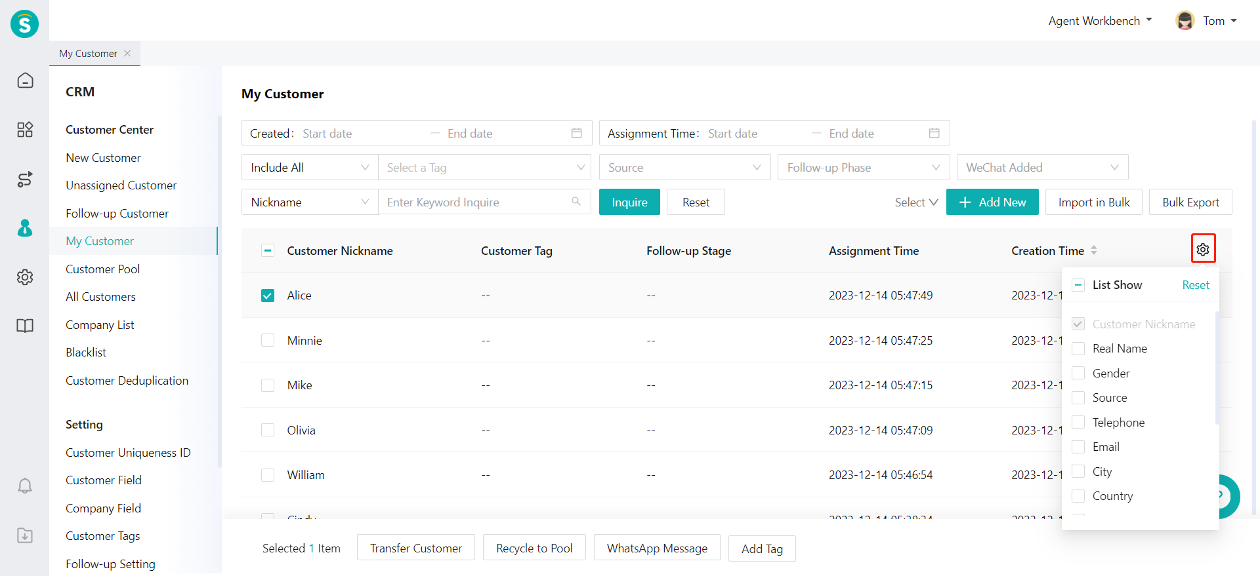The height and width of the screenshot is (576, 1260).
Task: Click the Reset filter button
Action: [696, 202]
